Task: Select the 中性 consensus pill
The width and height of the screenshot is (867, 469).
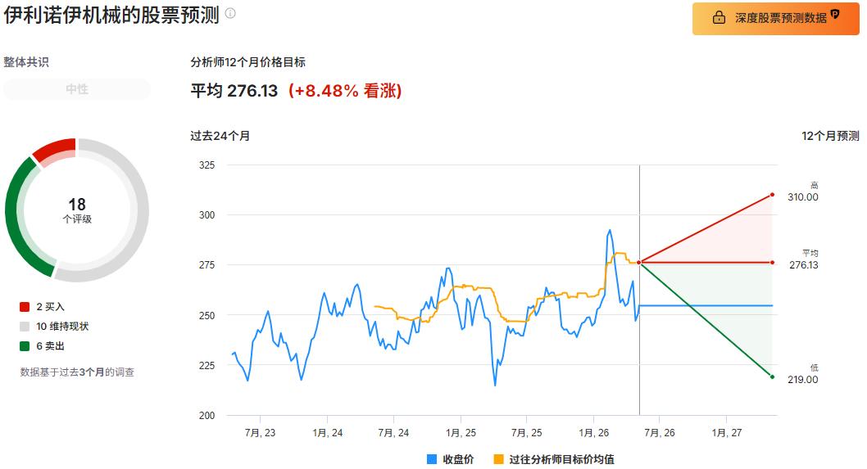Action: [x=77, y=89]
